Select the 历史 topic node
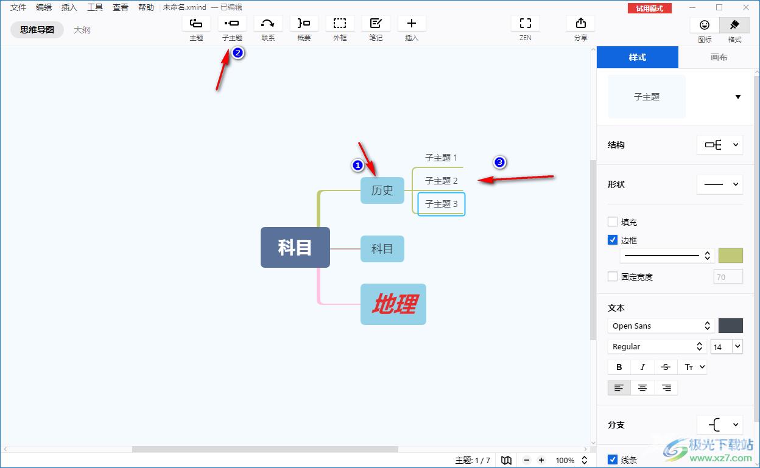Screen dimensions: 760x468 click(382, 190)
